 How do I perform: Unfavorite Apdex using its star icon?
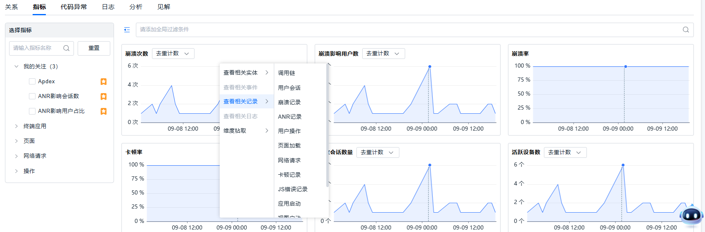pyautogui.click(x=104, y=82)
